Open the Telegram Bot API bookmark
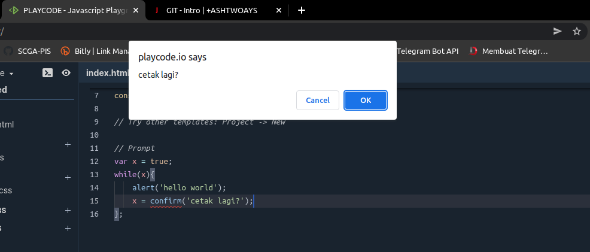 427,51
